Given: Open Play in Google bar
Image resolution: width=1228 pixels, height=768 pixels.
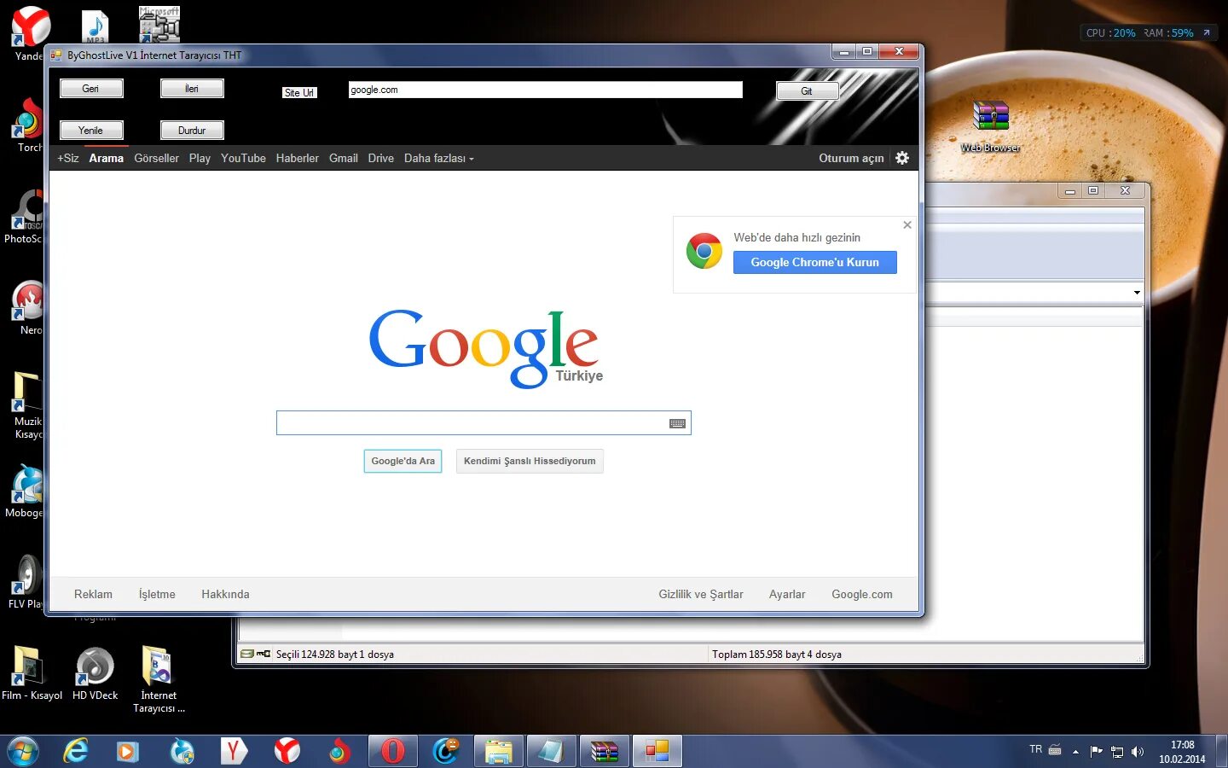Looking at the screenshot, I should pyautogui.click(x=200, y=158).
